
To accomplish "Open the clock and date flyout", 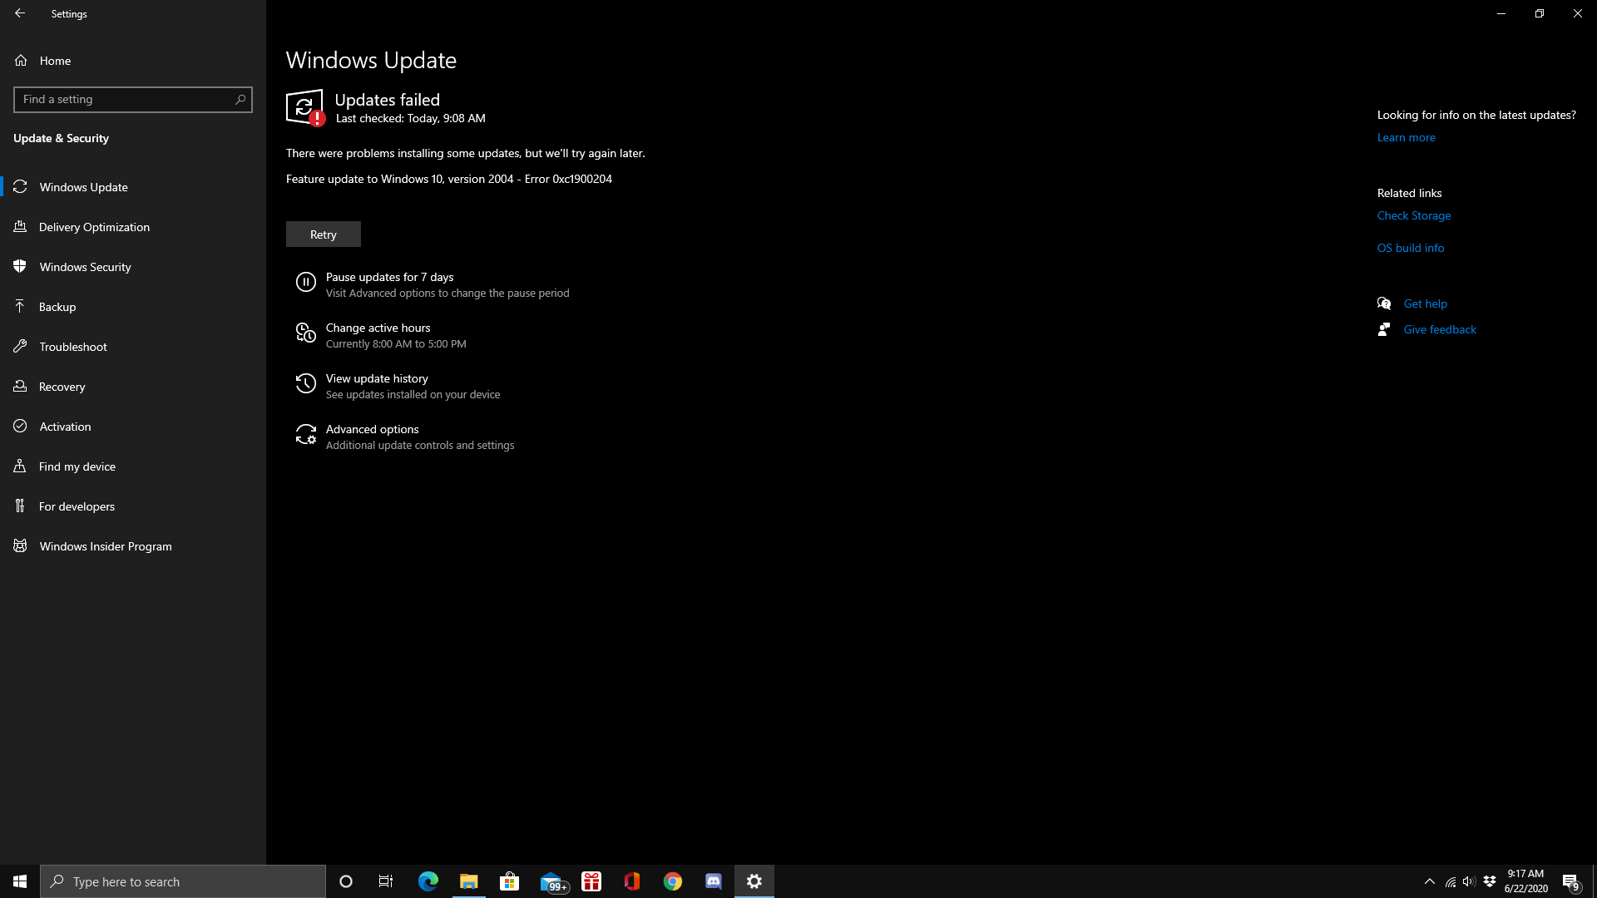I will click(1525, 881).
